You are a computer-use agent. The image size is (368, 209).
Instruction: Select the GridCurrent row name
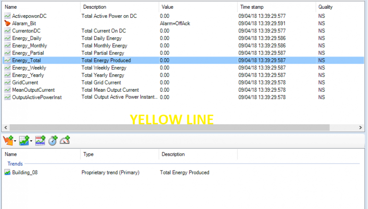tap(25, 82)
